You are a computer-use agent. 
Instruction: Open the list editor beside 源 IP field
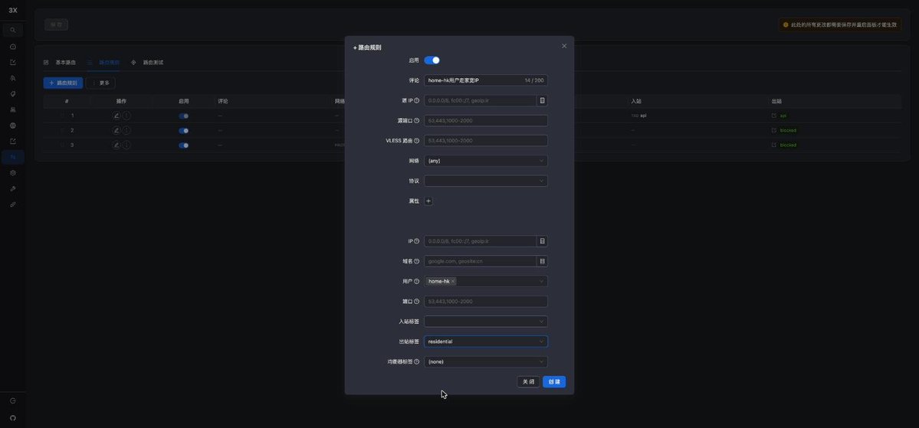pyautogui.click(x=542, y=101)
